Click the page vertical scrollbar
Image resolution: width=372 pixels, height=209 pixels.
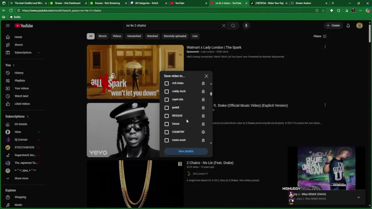click(370, 33)
